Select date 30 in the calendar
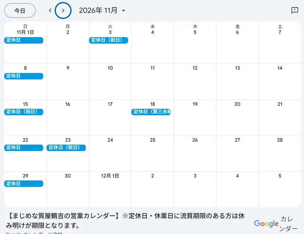Screen dimensions: 304x234 [68, 176]
